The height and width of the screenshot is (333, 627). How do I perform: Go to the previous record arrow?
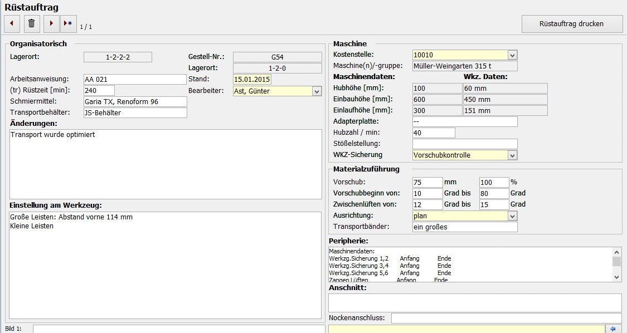pos(12,24)
